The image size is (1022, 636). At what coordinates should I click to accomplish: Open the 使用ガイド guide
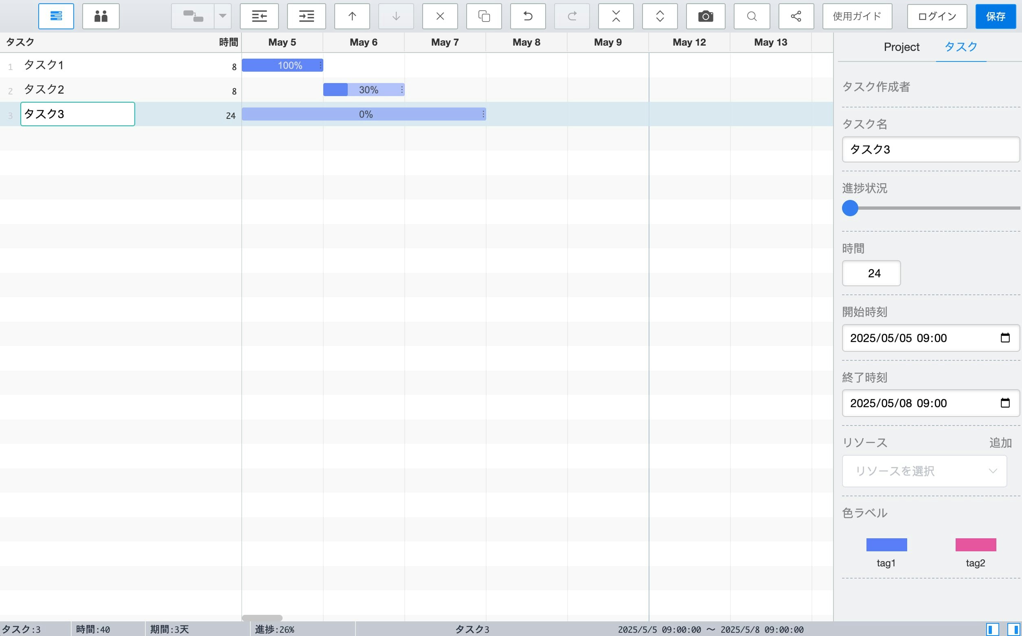click(x=857, y=16)
